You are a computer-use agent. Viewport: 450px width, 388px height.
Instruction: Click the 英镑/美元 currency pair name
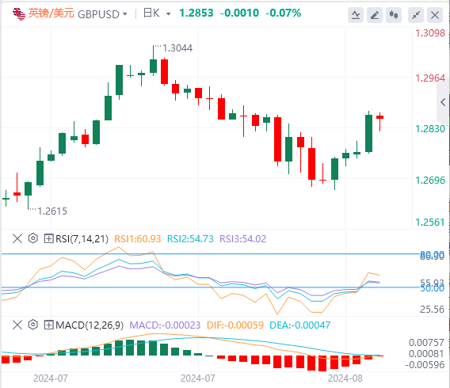pos(51,13)
